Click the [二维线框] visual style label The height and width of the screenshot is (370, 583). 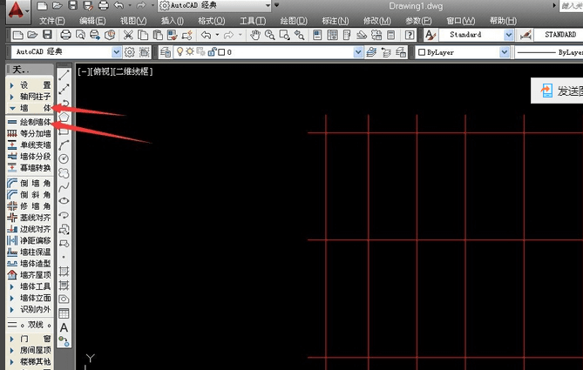pyautogui.click(x=133, y=71)
